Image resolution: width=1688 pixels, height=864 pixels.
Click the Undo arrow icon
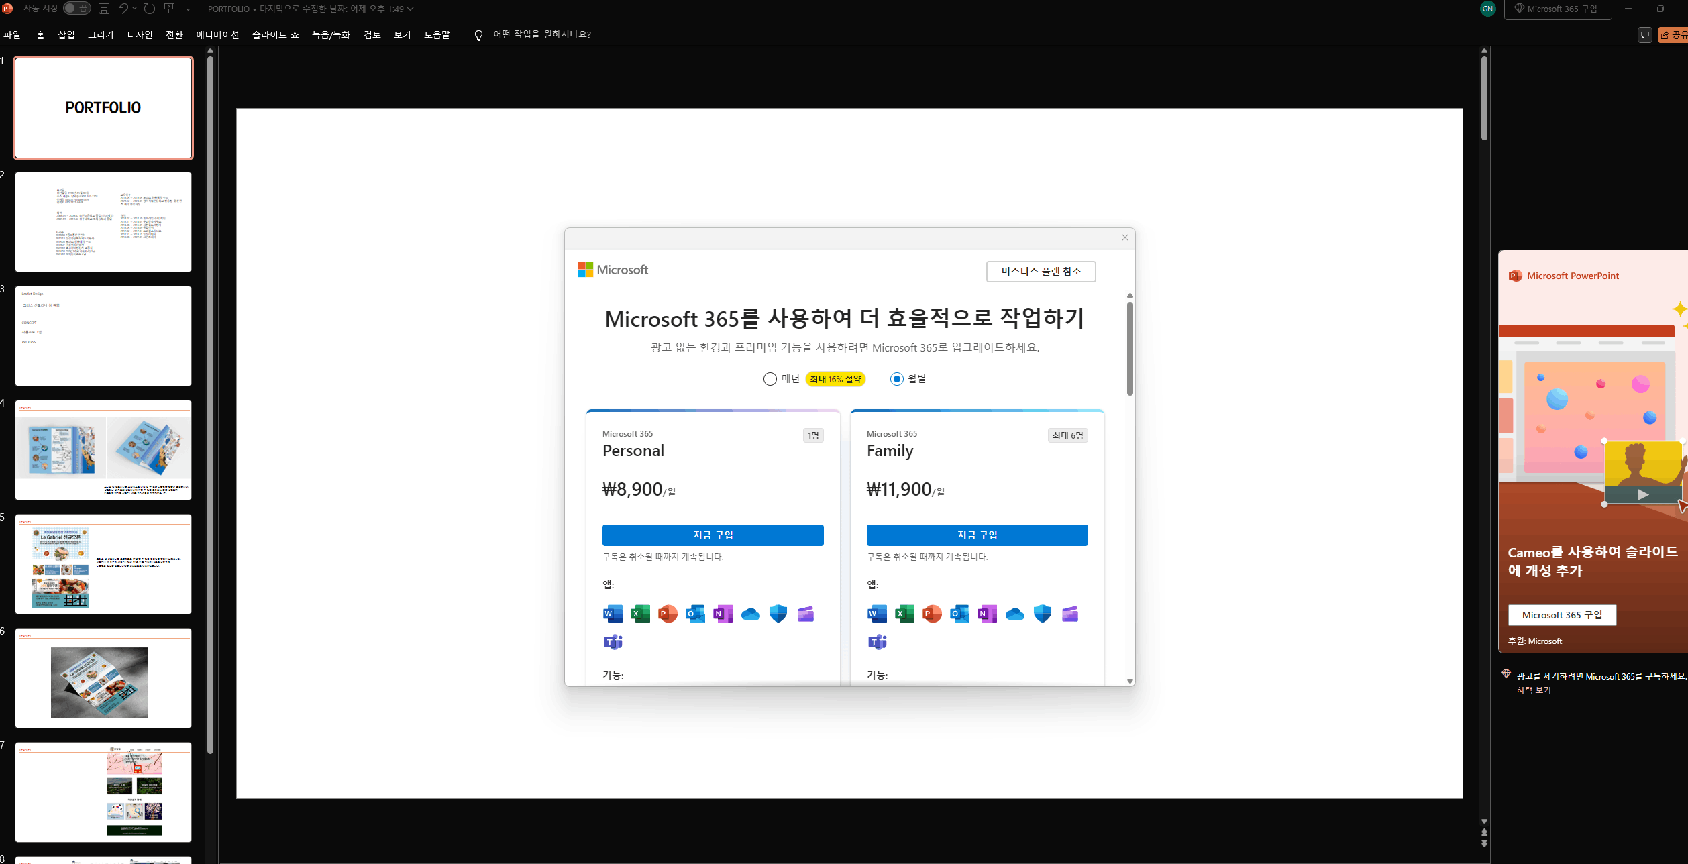(x=123, y=9)
